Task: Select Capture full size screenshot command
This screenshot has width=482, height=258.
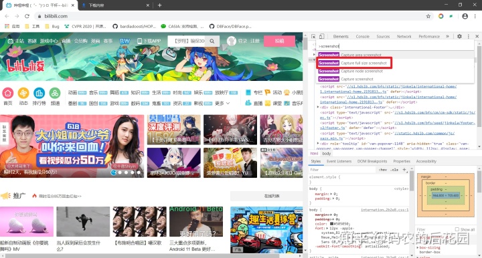Action: point(354,63)
